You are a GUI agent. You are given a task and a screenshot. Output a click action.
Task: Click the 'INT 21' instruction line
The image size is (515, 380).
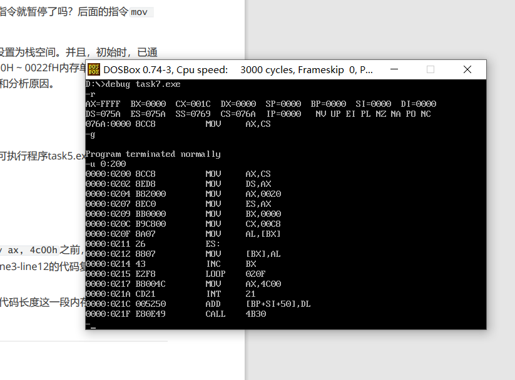171,294
